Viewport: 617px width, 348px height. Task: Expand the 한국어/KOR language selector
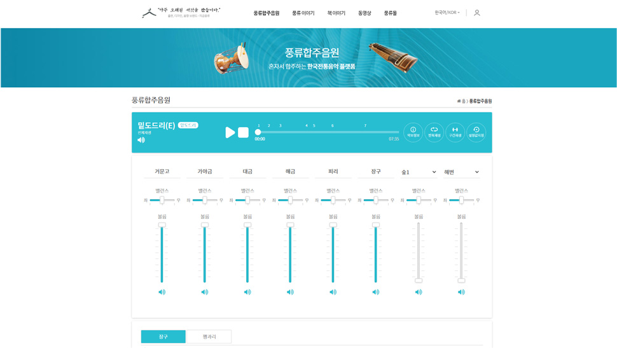click(x=447, y=13)
